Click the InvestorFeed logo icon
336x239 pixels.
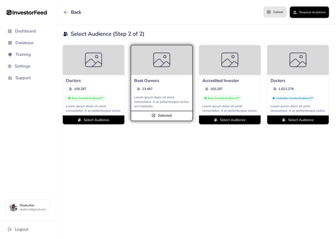point(9,12)
